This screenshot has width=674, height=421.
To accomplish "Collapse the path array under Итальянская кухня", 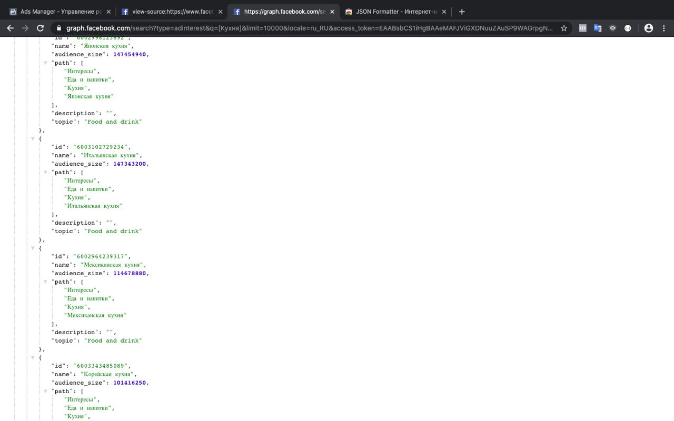I will coord(46,172).
